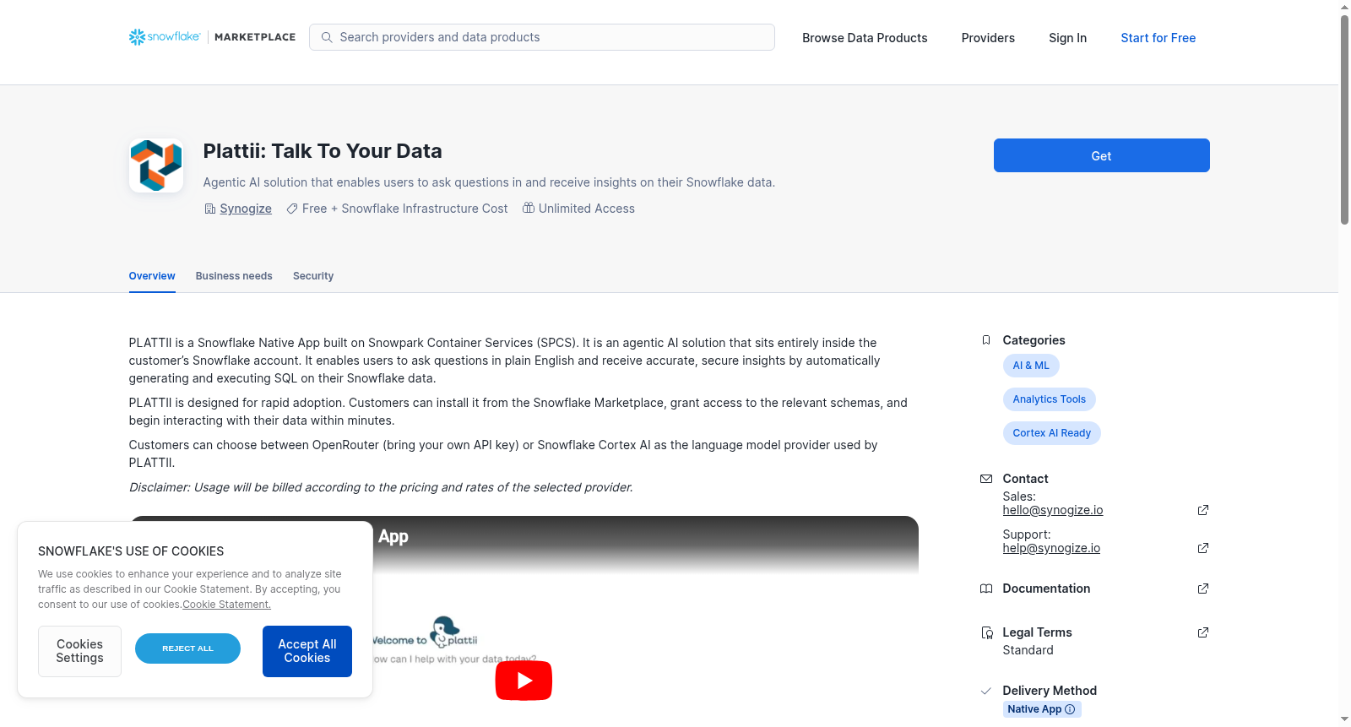Click the Categories bookmark icon
1351x727 pixels.
pos(986,340)
